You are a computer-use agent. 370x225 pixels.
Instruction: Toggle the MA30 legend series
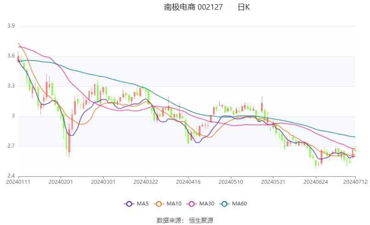pos(200,204)
